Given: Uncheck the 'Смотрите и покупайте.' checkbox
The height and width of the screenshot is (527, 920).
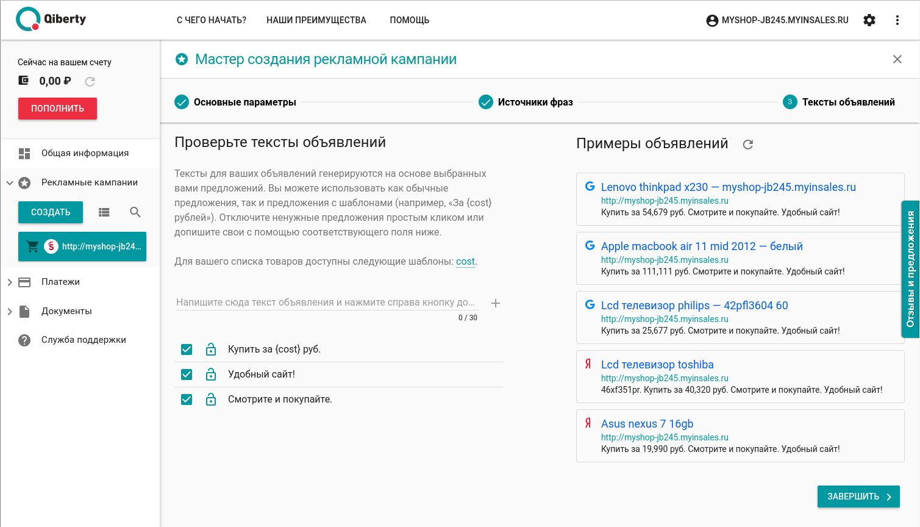Looking at the screenshot, I should point(187,400).
